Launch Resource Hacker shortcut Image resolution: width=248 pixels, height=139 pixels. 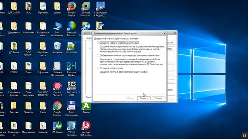pos(72,66)
